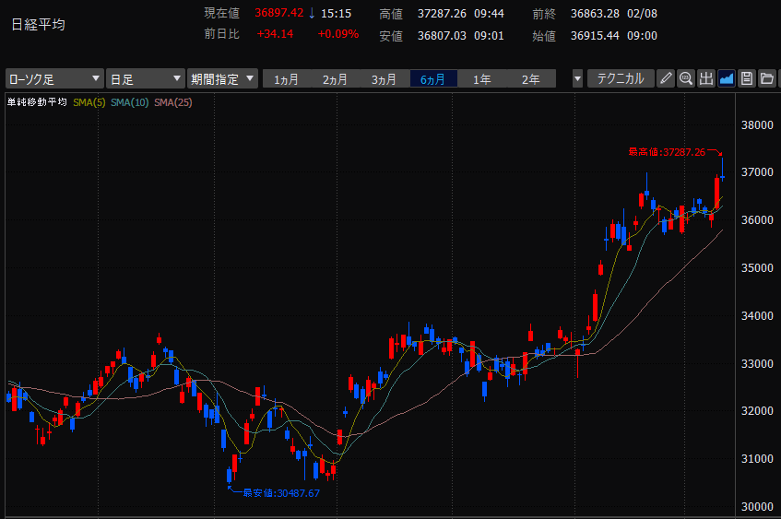Click the SMA(5) legend label
Image resolution: width=781 pixels, height=519 pixels.
(x=89, y=102)
